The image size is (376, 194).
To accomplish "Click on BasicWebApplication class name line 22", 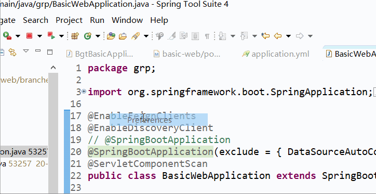I will tap(216, 176).
